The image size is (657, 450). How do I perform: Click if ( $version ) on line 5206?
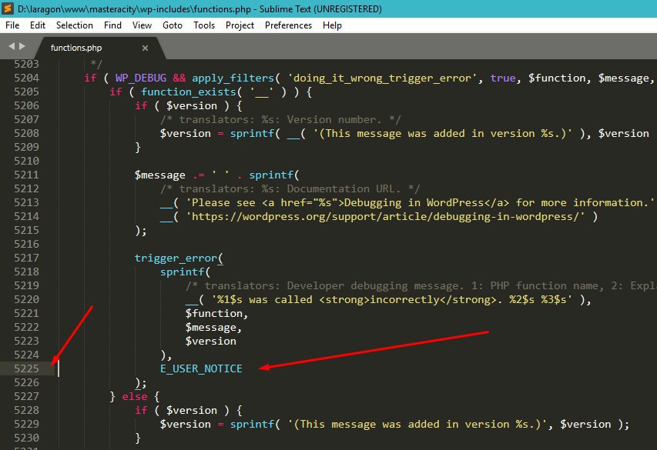click(188, 105)
